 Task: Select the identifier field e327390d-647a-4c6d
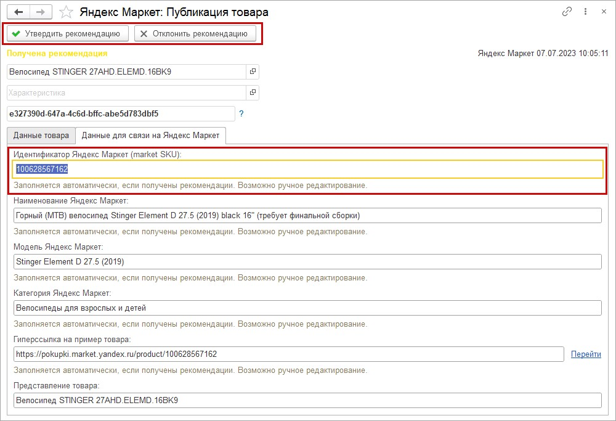click(x=121, y=113)
